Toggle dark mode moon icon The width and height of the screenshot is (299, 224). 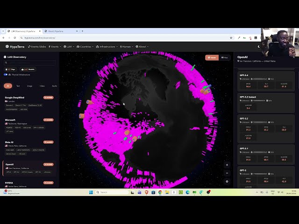click(x=259, y=47)
